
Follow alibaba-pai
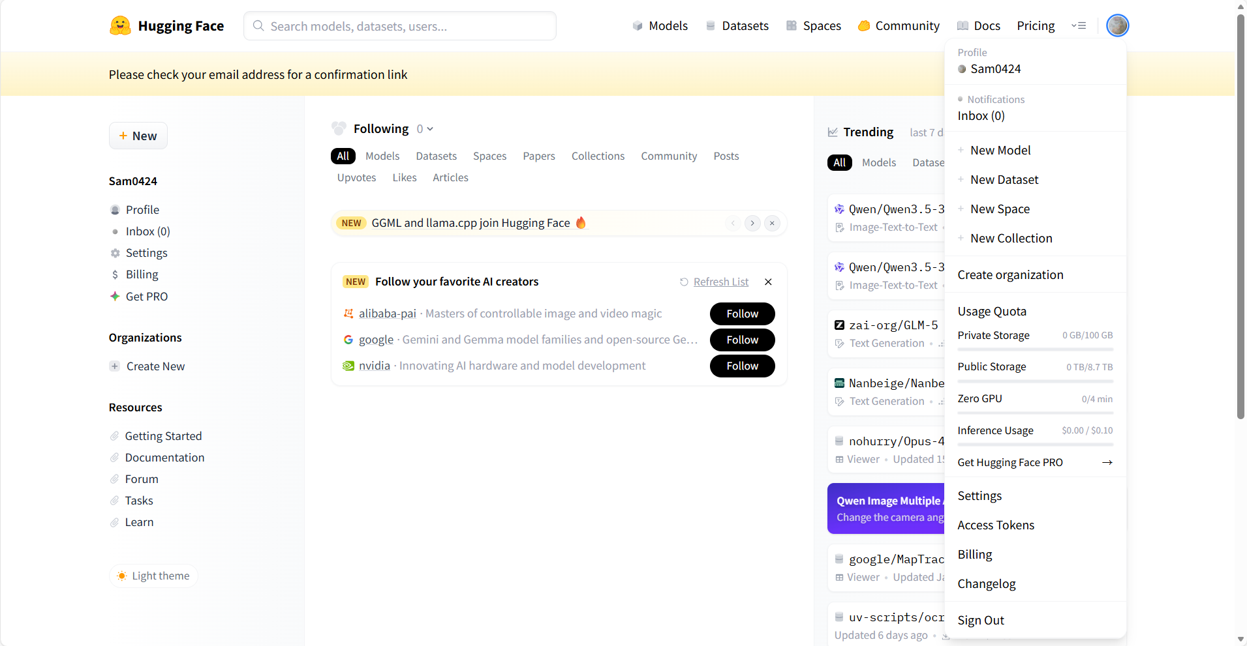tap(743, 314)
